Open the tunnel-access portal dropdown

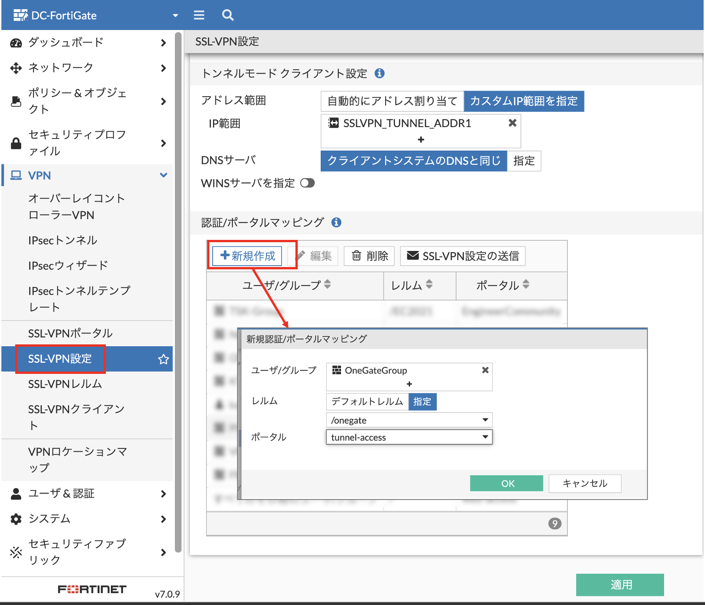click(409, 437)
